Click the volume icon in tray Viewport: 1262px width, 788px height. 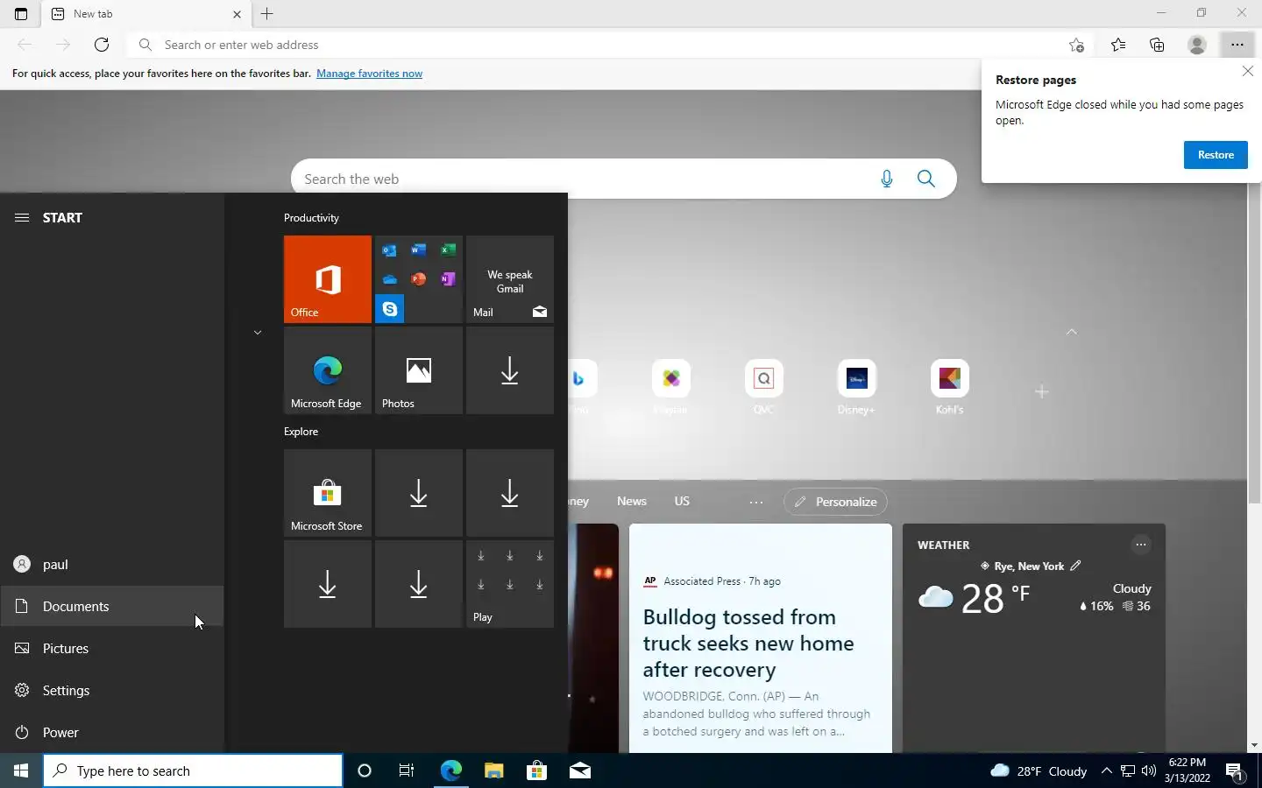coord(1149,770)
